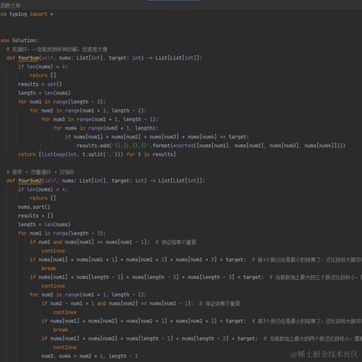
Task: Click the condition "nums[num1 + 1] + nums[num1 + 2] + nums[num1 + 3] > target"
Action: click(x=161, y=259)
